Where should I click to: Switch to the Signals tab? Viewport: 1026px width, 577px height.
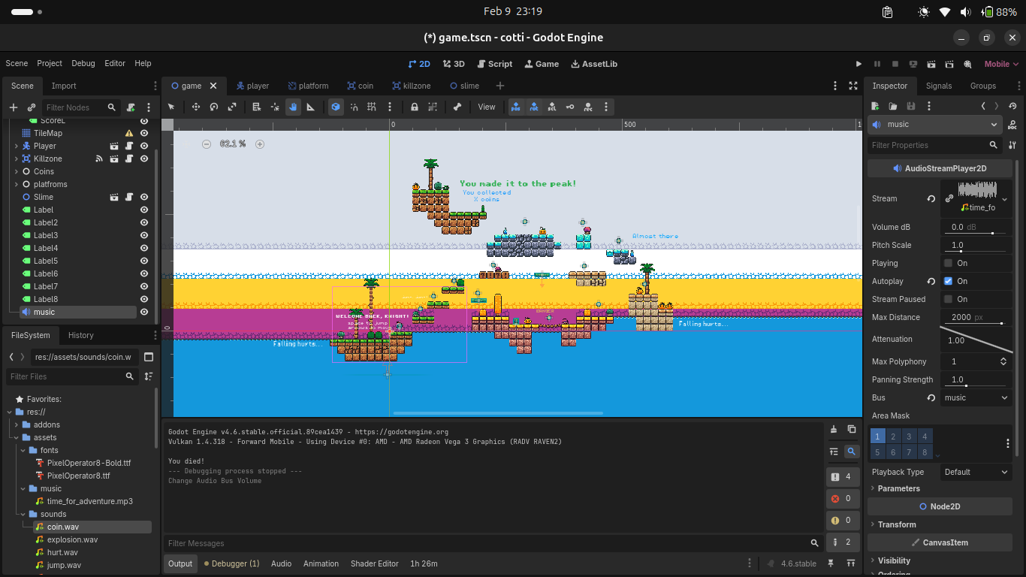[938, 86]
